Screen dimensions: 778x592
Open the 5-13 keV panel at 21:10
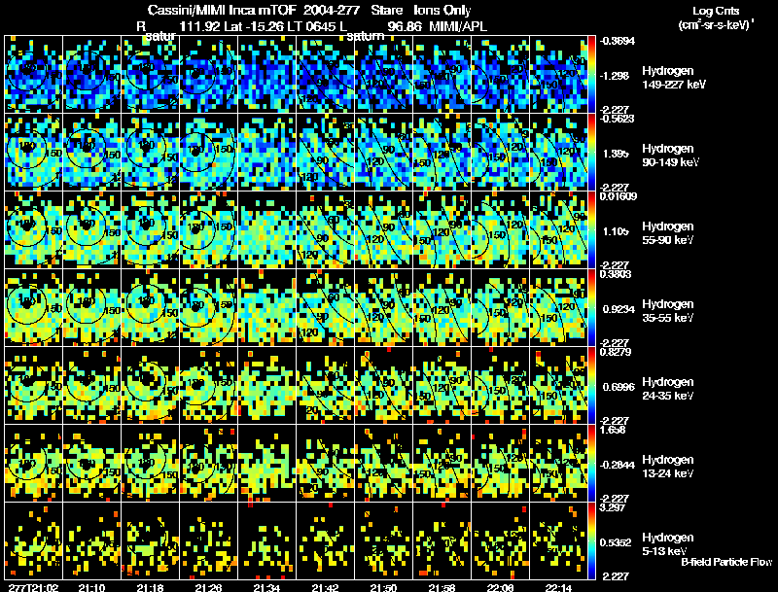click(x=91, y=540)
